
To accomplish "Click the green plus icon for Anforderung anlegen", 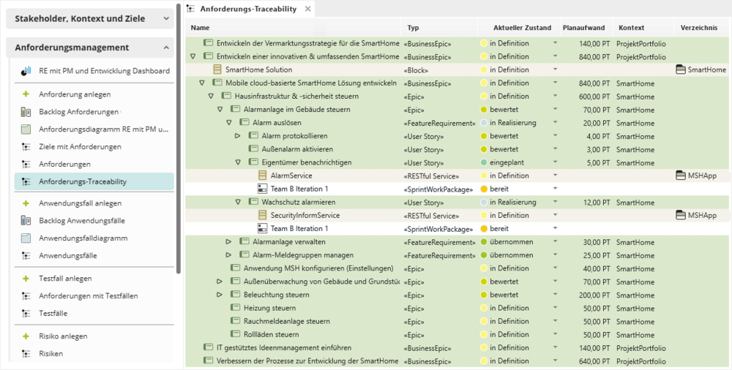I will click(26, 94).
